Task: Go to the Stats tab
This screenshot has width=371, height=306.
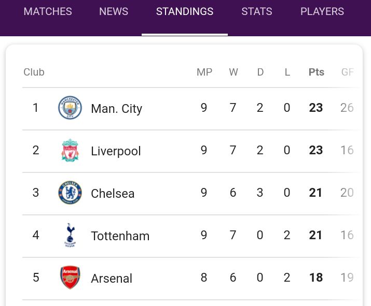Action: pyautogui.click(x=257, y=11)
